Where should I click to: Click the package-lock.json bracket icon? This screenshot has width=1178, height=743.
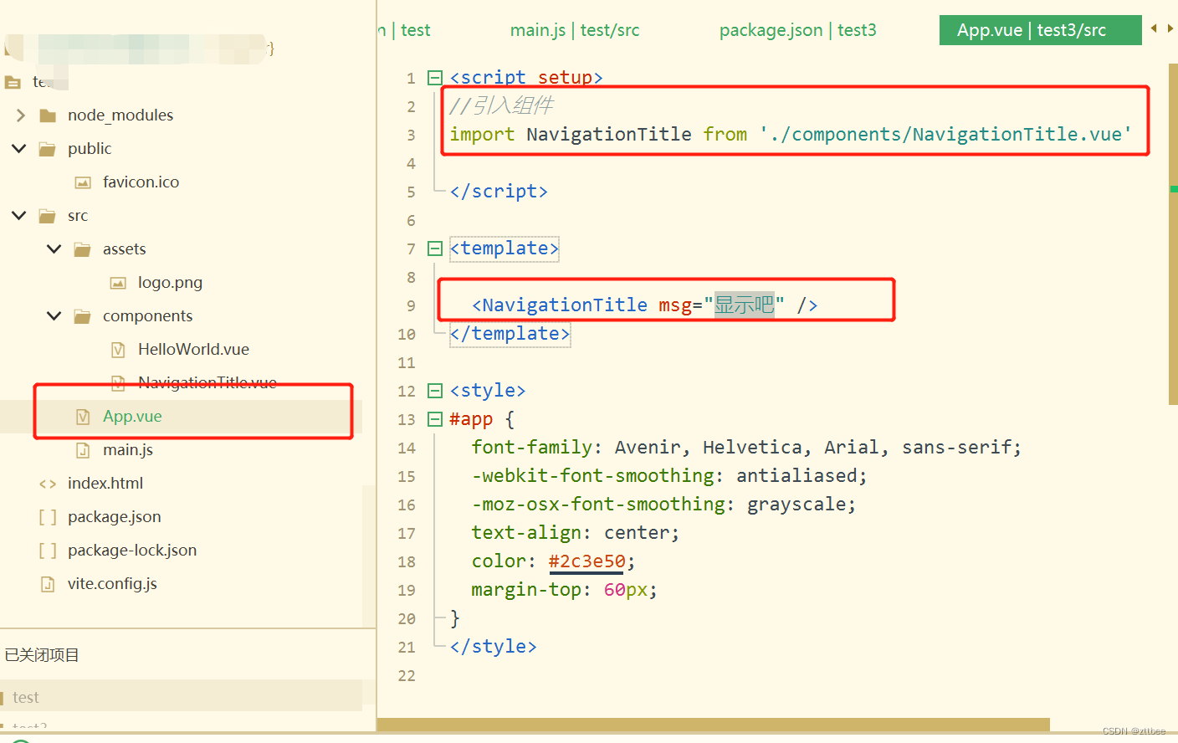48,551
